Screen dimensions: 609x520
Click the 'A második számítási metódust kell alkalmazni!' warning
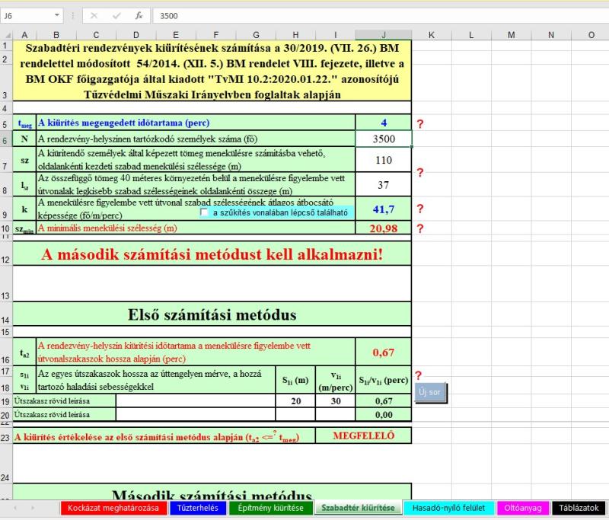pos(212,254)
